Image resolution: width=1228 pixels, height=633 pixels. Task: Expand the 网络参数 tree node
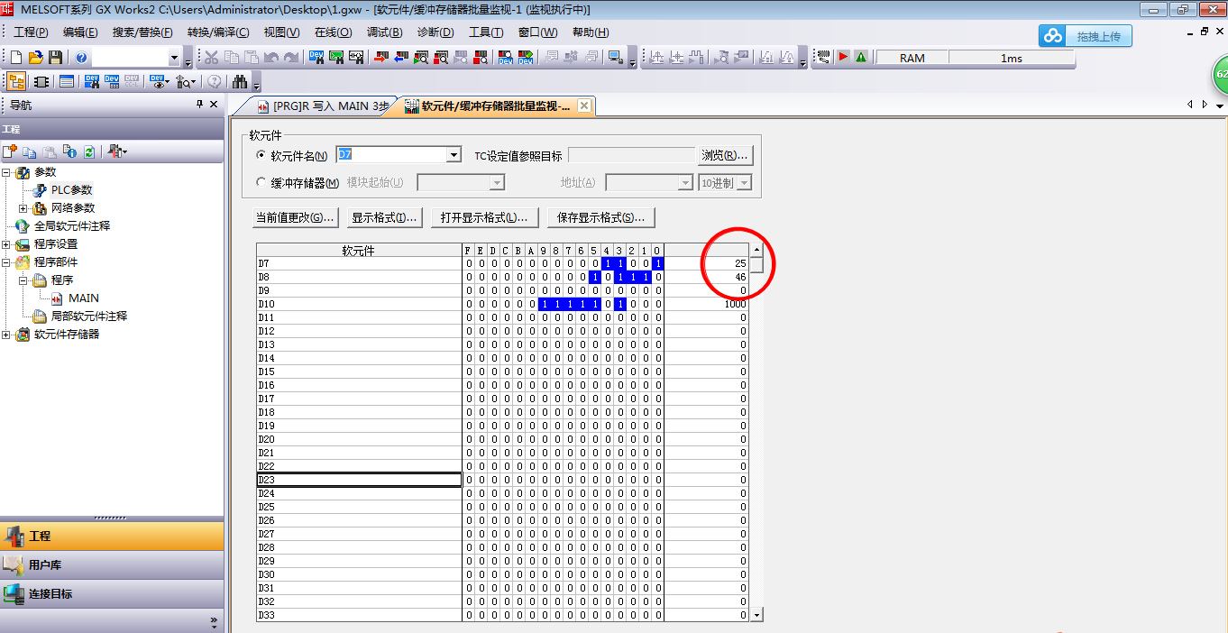pos(23,208)
